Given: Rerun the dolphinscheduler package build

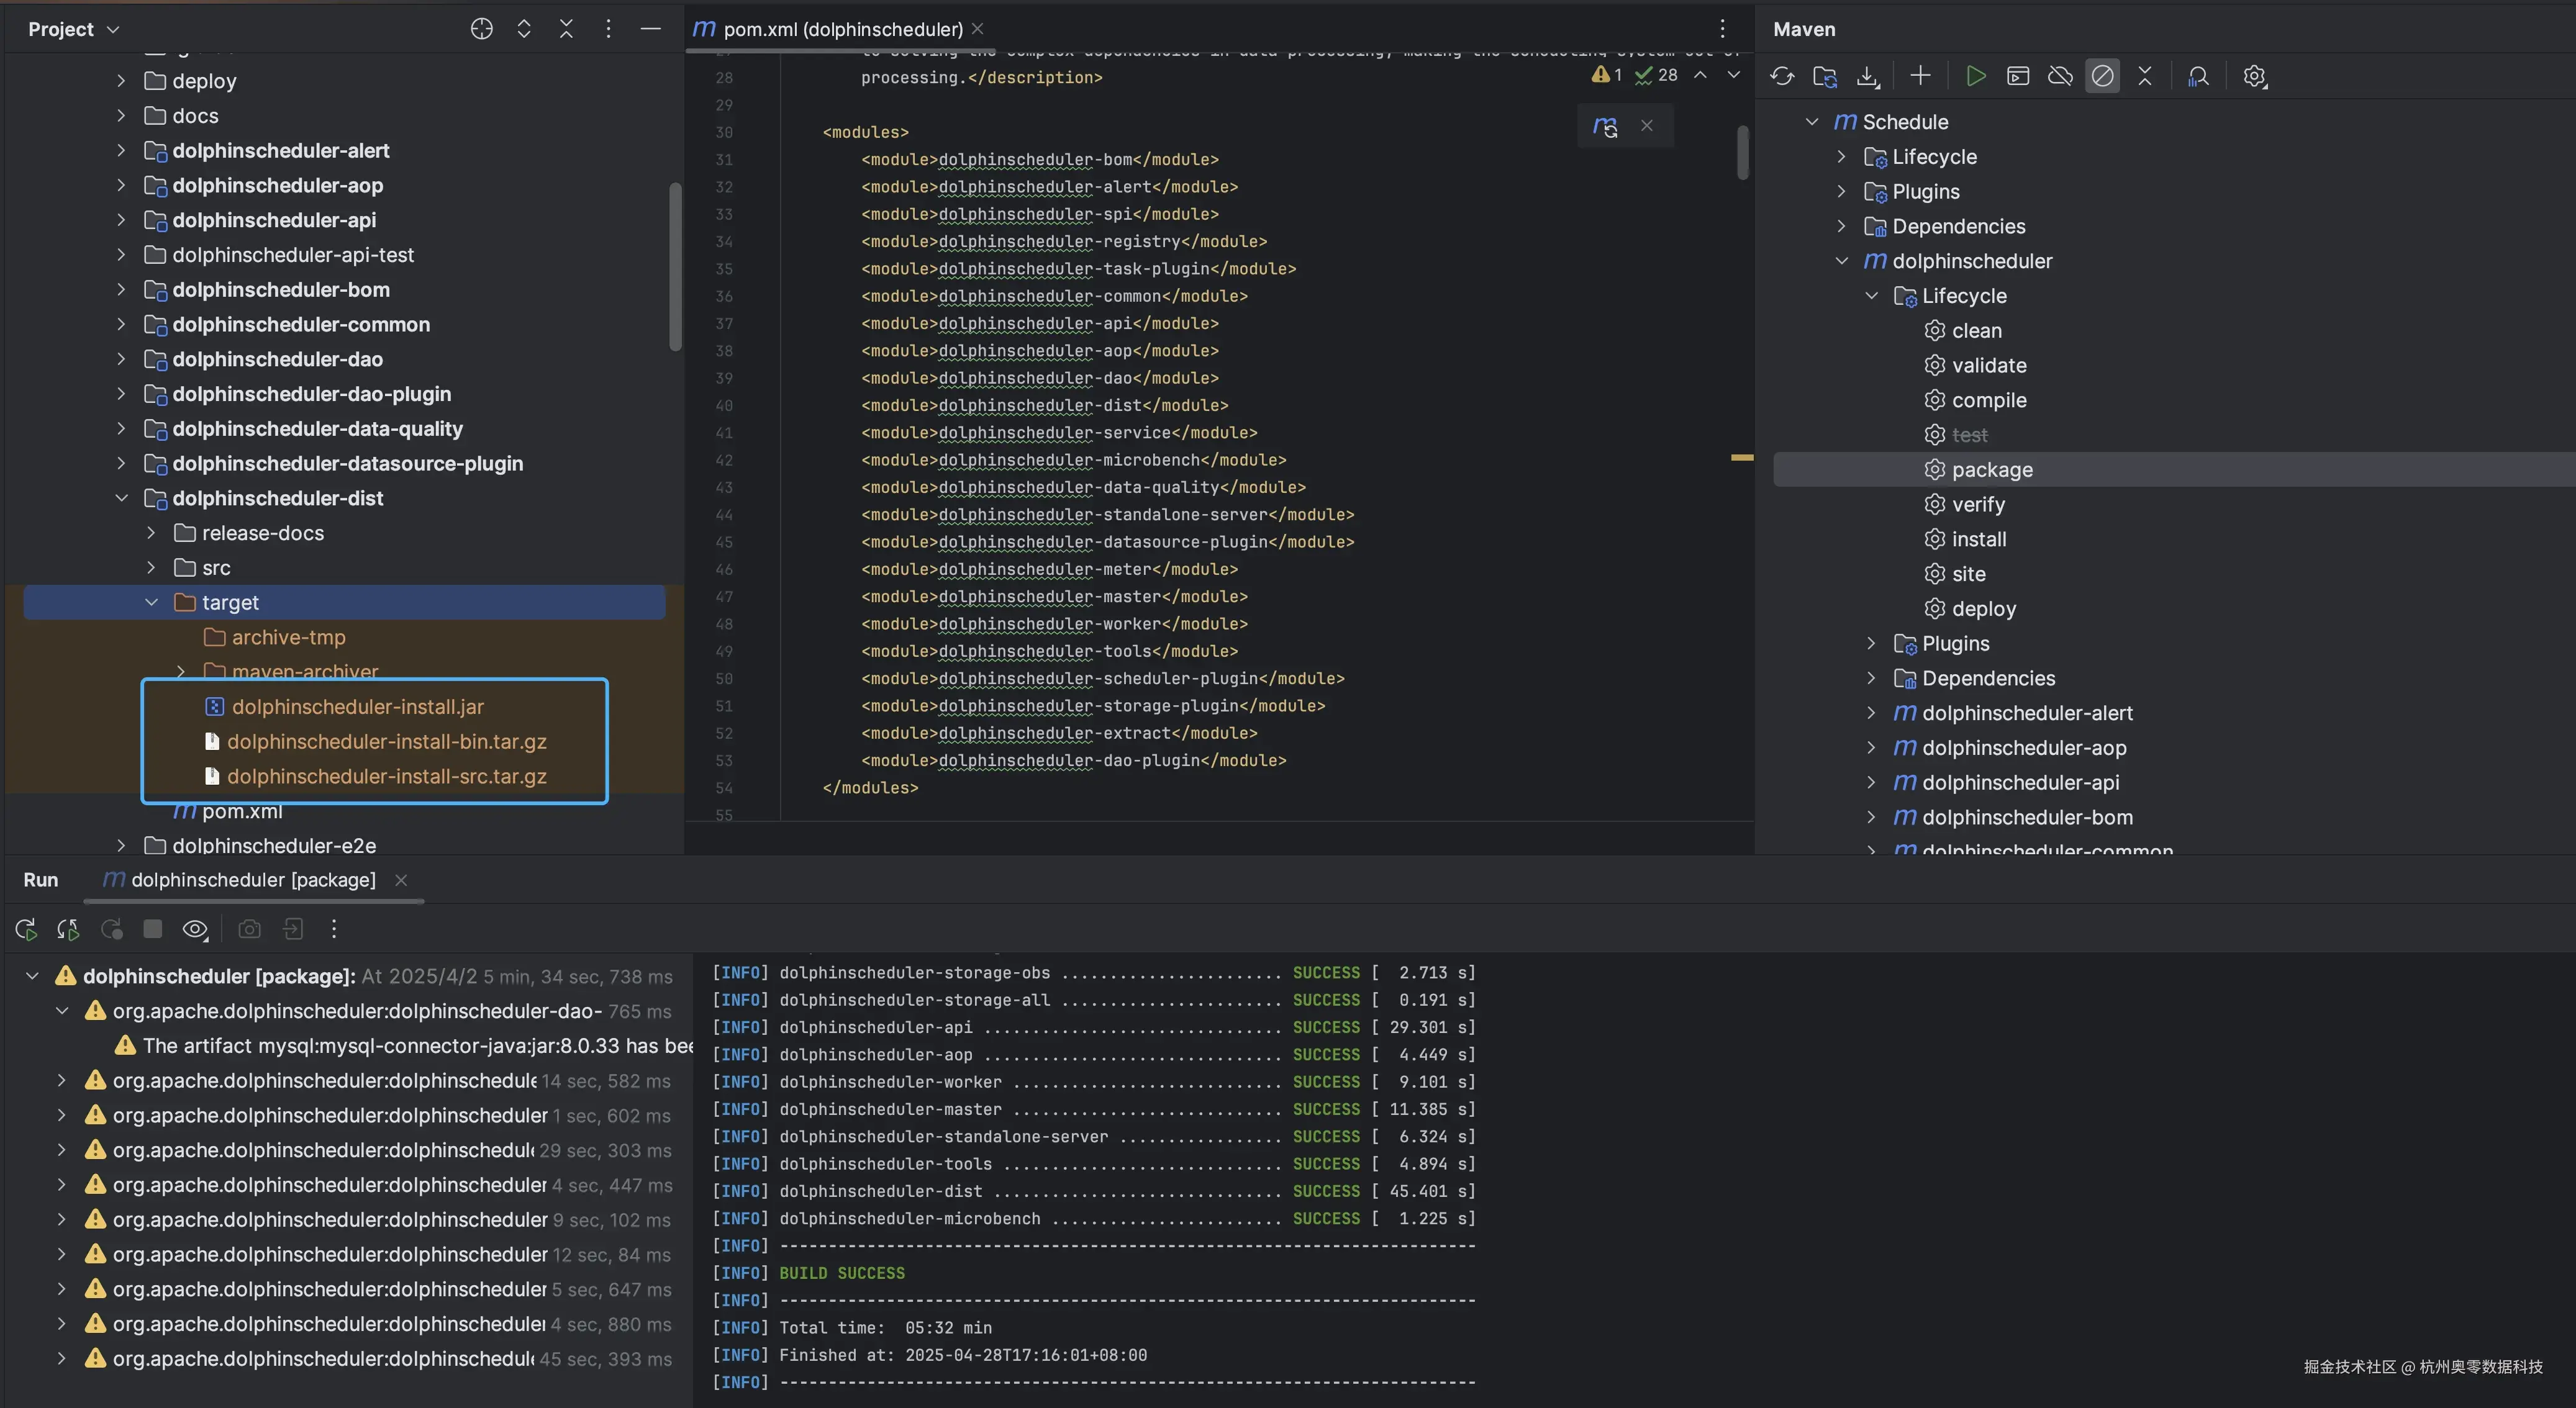Looking at the screenshot, I should (25, 928).
